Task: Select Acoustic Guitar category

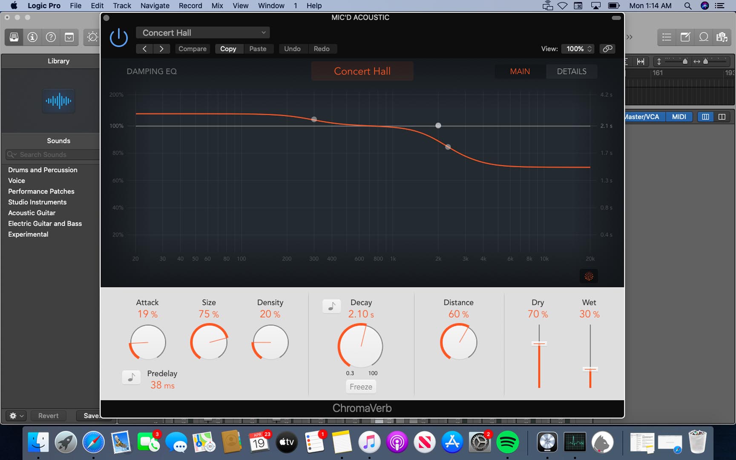Action: [32, 213]
